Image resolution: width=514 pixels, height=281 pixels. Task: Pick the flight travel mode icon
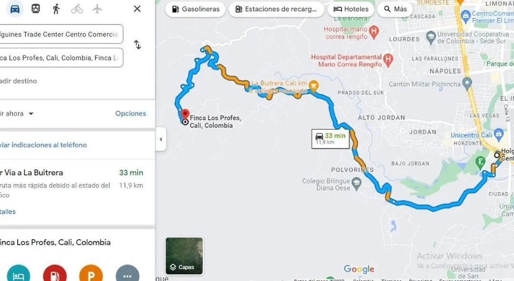pos(98,9)
